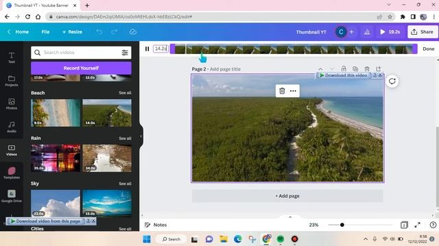
Task: Open File Explorer from taskbar
Action: click(224, 239)
